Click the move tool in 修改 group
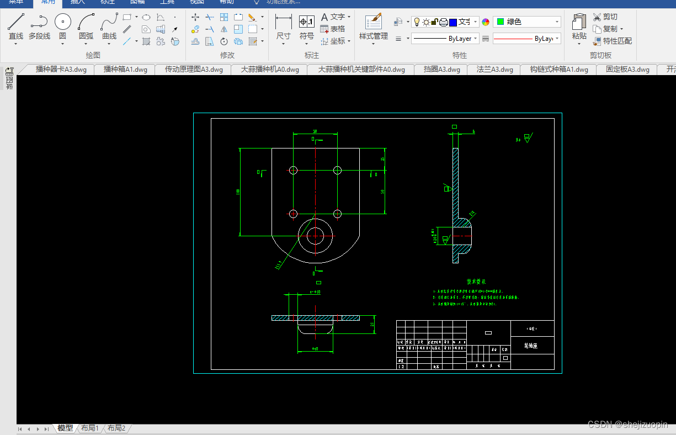The width and height of the screenshot is (676, 435). pos(195,17)
